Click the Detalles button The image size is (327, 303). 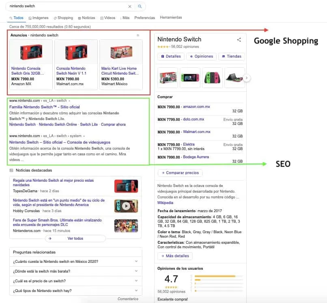(x=171, y=56)
